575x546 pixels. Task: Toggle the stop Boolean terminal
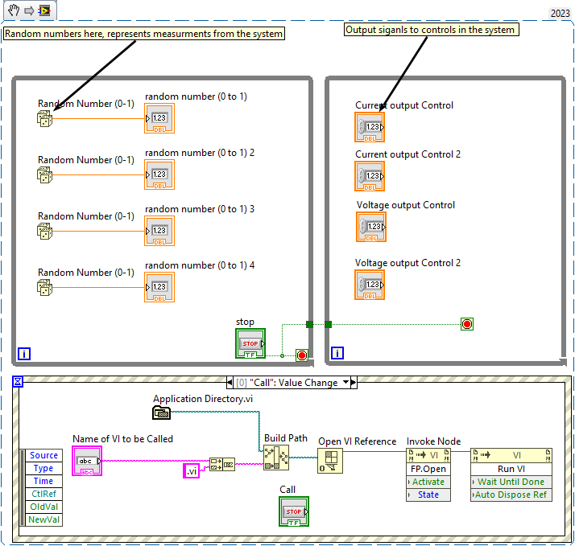tap(250, 343)
